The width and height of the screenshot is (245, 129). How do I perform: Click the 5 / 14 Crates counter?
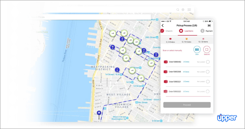[186, 40]
